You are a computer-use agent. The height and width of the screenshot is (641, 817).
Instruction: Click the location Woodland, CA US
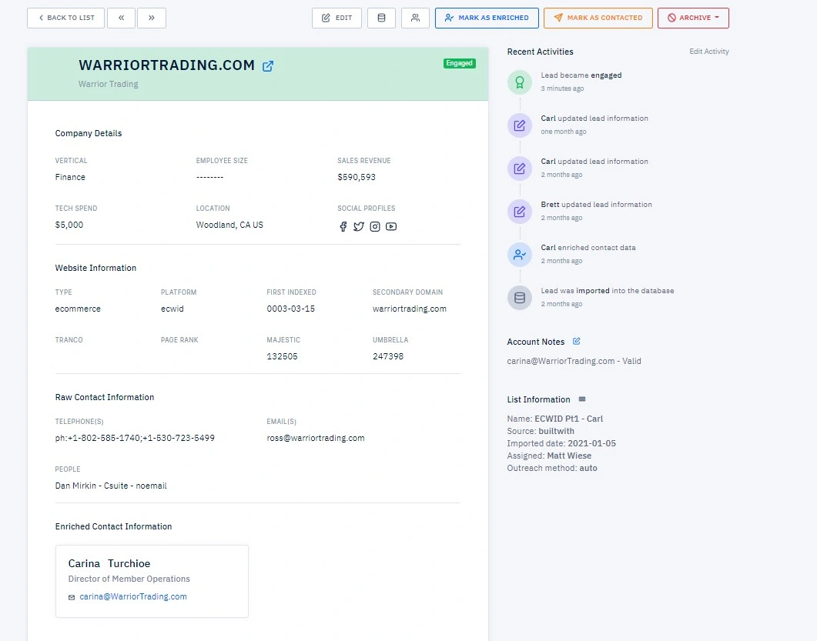[229, 225]
